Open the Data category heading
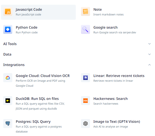 [7, 54]
